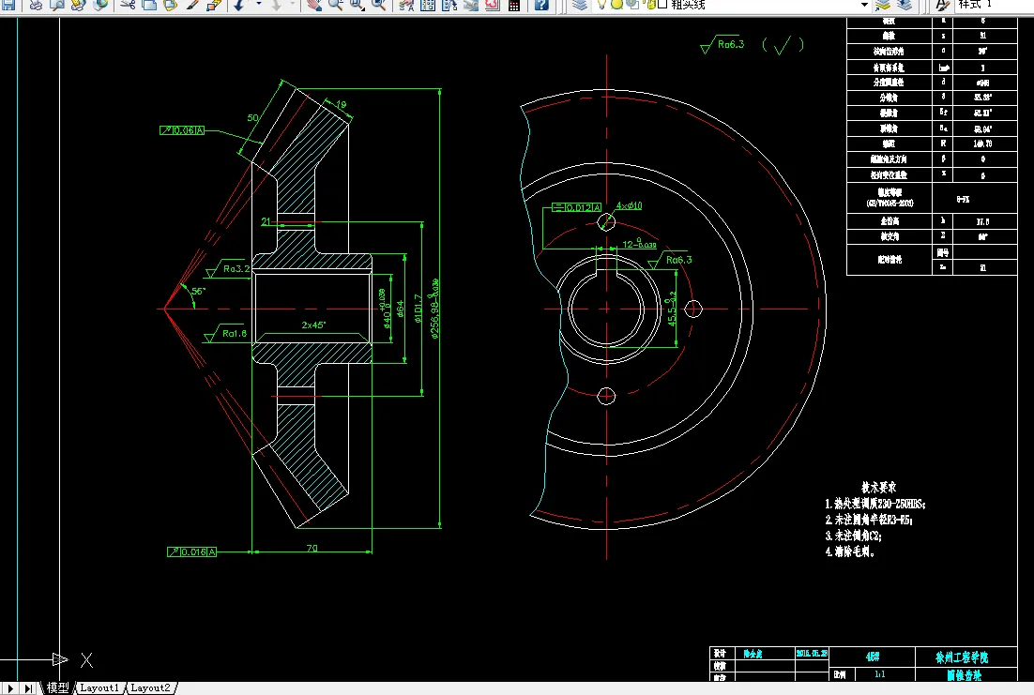Open the Layer Properties Manager icon

[x=580, y=6]
